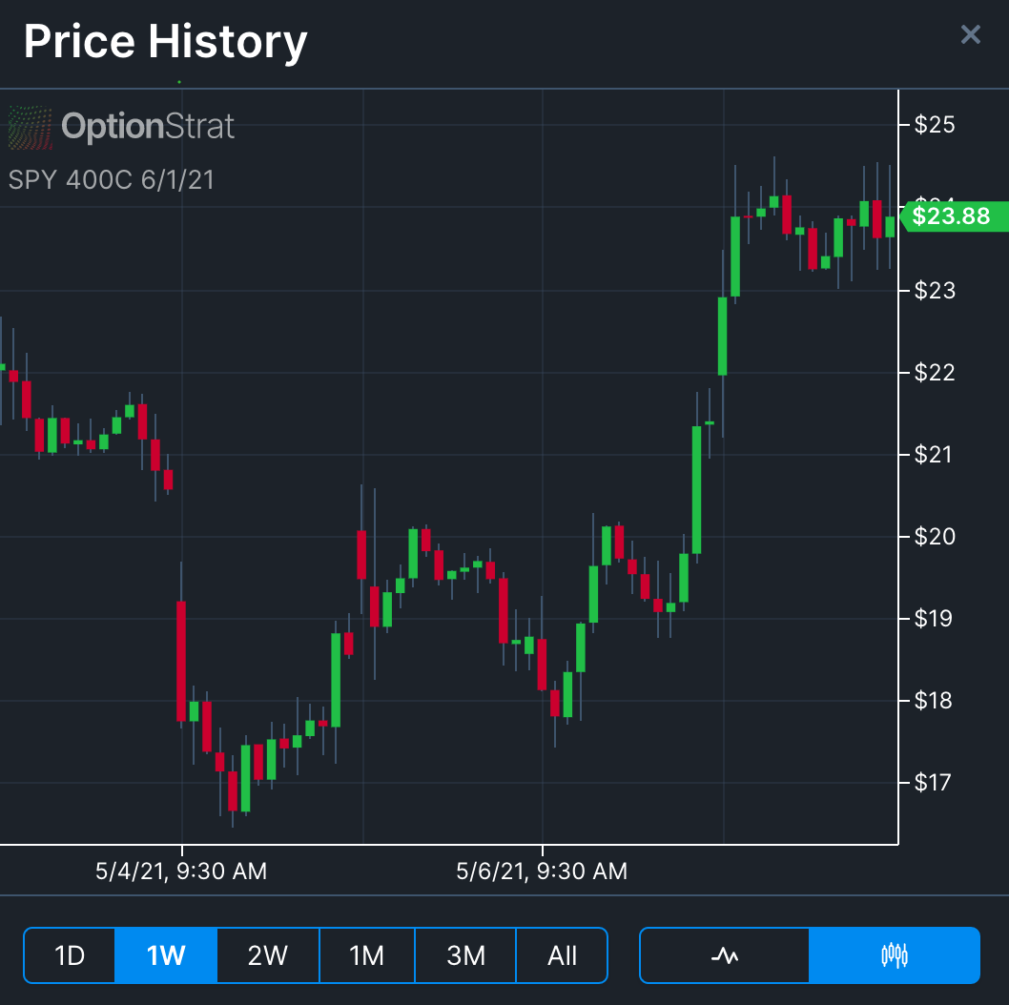Click the 5/4/21 9:30 AM axis label
The height and width of the screenshot is (1005, 1009).
click(x=181, y=871)
